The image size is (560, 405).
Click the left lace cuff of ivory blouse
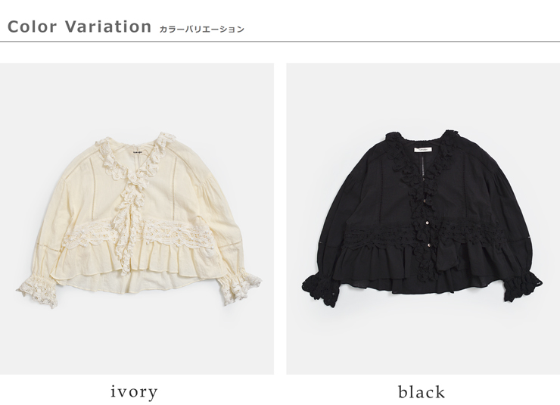point(38,290)
